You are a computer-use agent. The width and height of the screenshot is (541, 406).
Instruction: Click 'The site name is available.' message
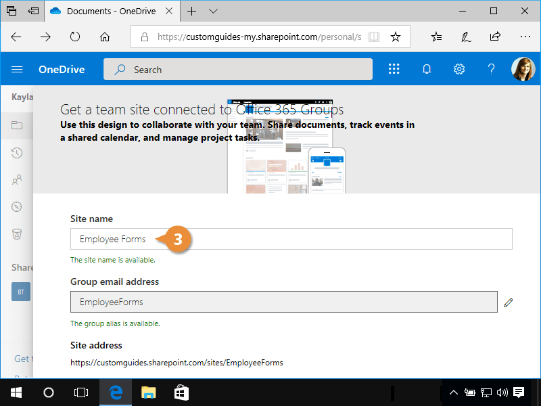point(113,260)
